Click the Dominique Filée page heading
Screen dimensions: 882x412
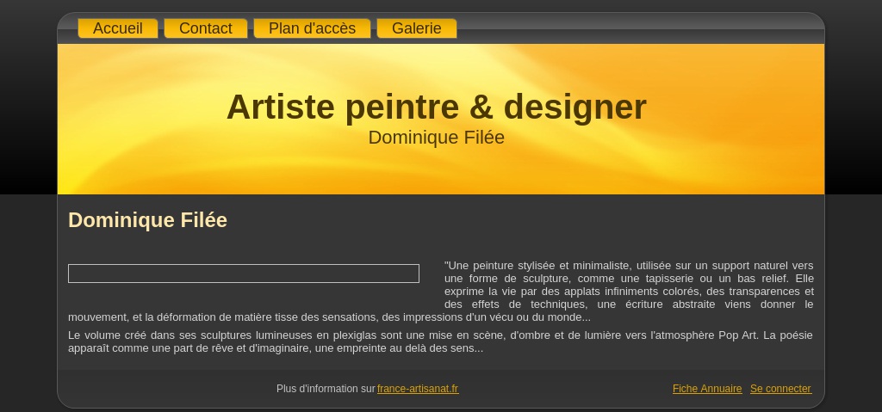[147, 220]
